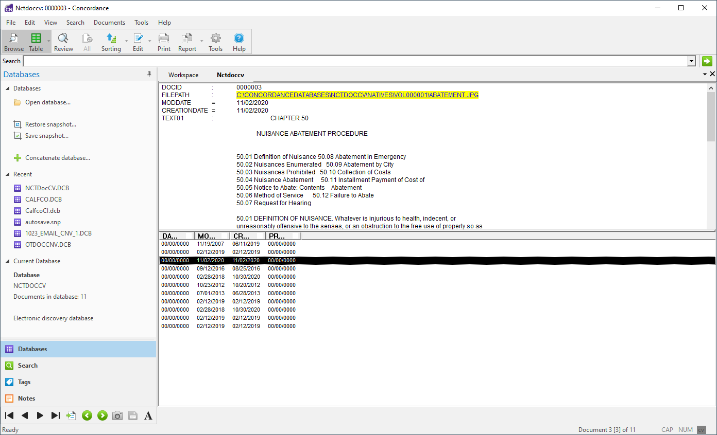Open recent file autosave.snp
Screen dimensions: 717x435
43,222
